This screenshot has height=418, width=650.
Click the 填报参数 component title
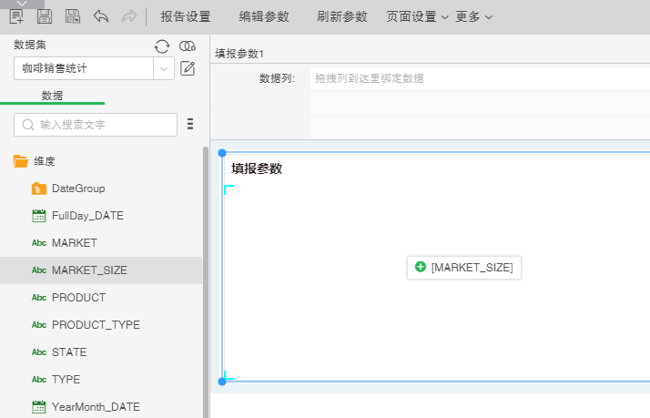point(257,168)
